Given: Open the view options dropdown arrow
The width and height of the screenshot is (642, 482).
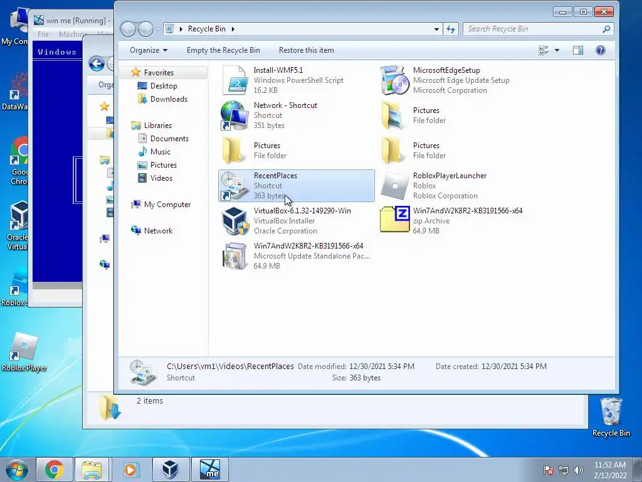Looking at the screenshot, I should tap(557, 50).
